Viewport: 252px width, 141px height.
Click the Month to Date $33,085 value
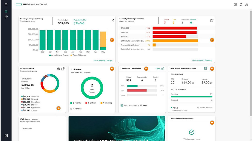[63, 23]
